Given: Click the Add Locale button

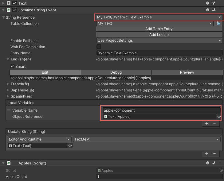Looking at the screenshot, I should click(x=159, y=35).
